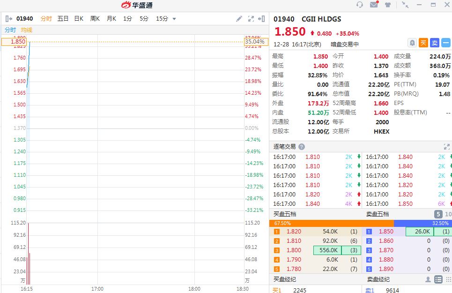
Task: Open the skin theme shirt icon
Action: (388, 5)
